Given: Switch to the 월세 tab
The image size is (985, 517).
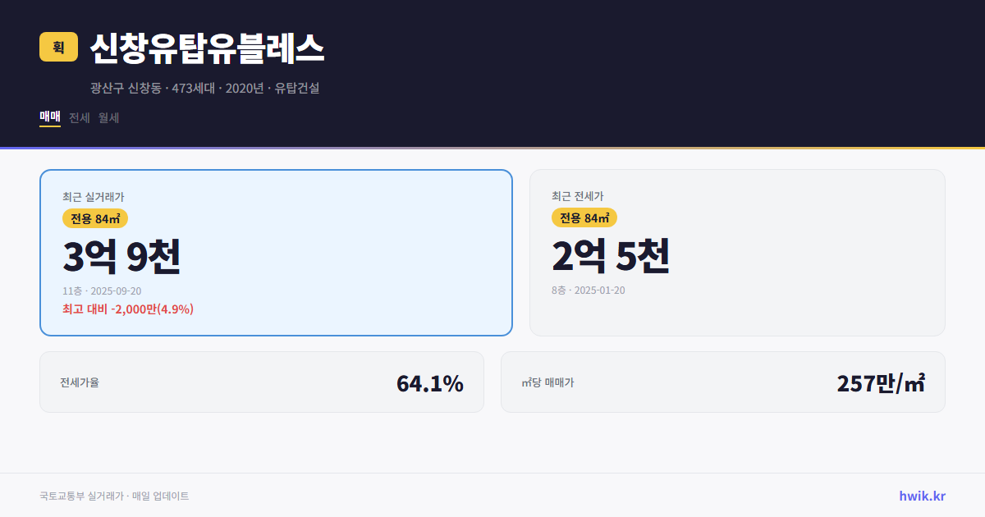Looking at the screenshot, I should click(x=108, y=117).
